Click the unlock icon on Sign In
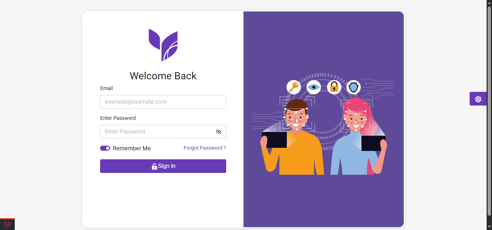The image size is (492, 230). coord(154,166)
